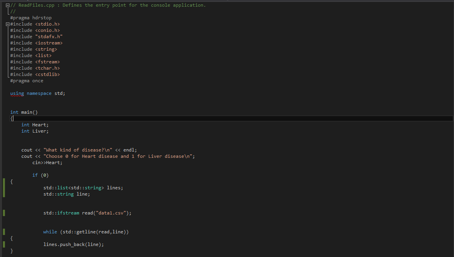Click the 'int Heart;' declaration
Screen dimensions: 454x257
click(x=35, y=125)
